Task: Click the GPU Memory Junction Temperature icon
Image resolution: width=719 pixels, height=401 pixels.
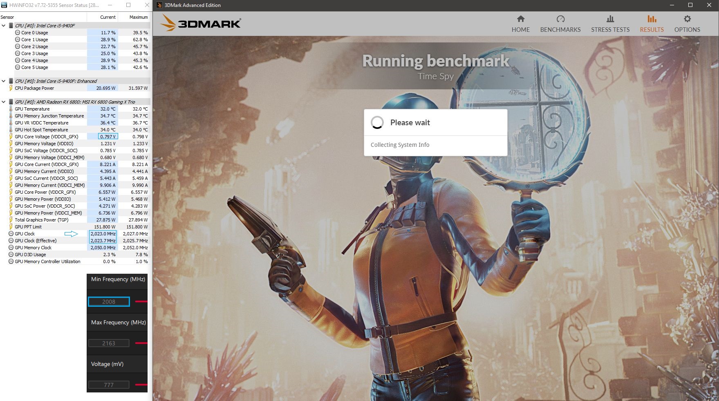Action: tap(11, 116)
